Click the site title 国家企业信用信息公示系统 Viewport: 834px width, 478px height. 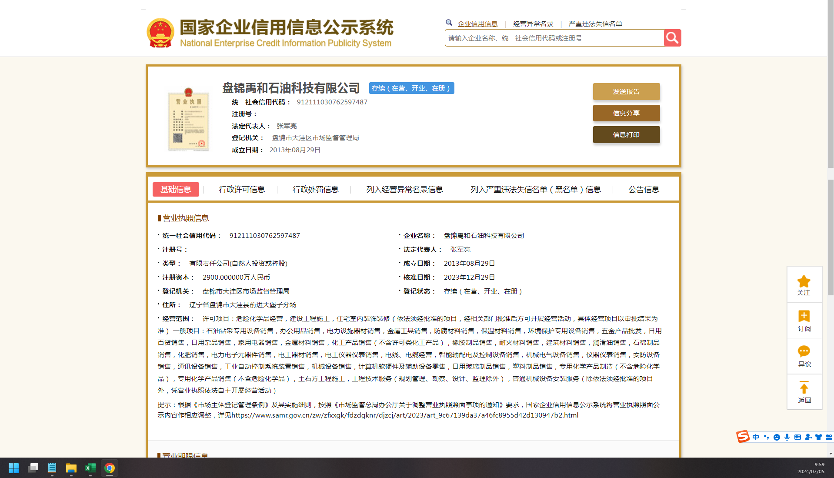coord(287,27)
